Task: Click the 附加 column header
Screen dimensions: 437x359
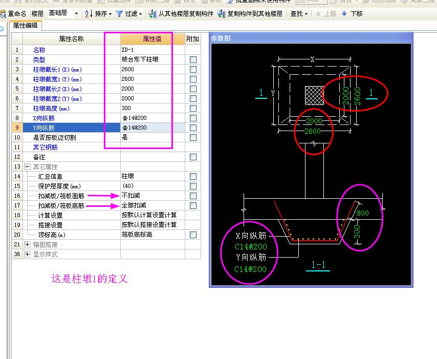Action: [x=192, y=39]
